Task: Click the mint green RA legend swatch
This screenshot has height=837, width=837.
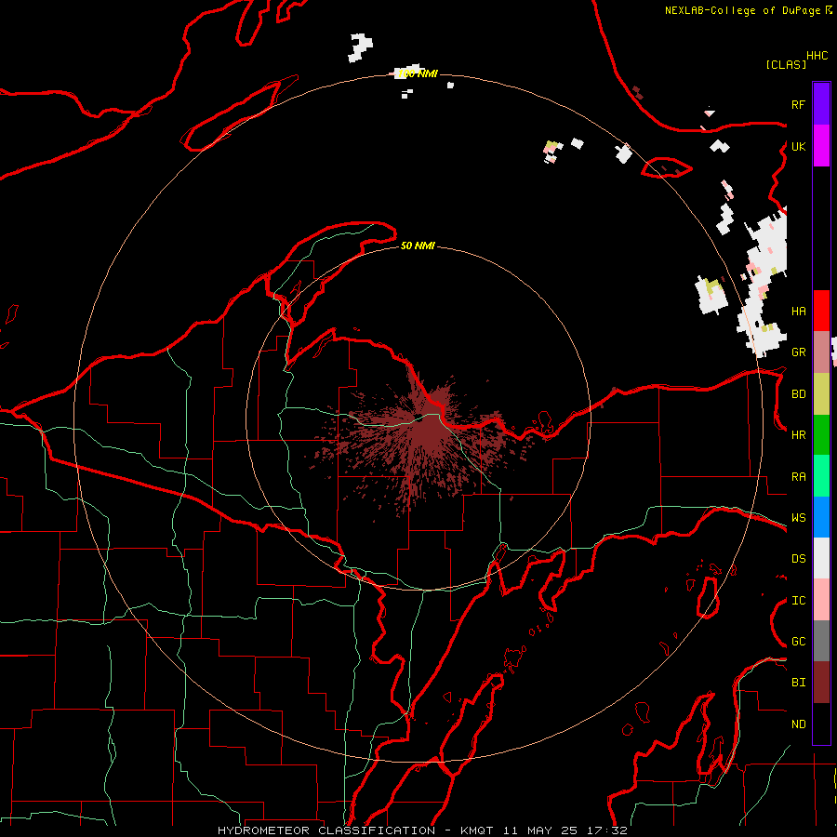Action: click(x=821, y=476)
